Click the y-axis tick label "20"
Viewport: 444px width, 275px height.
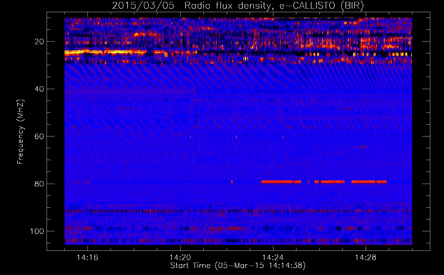(40, 42)
